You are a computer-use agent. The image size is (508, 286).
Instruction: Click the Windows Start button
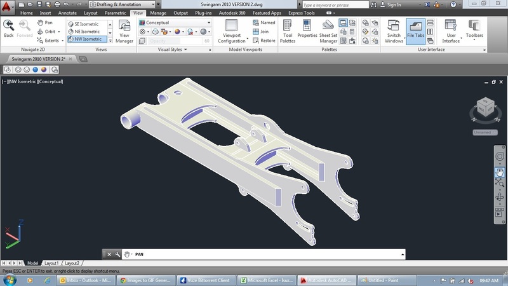10,280
